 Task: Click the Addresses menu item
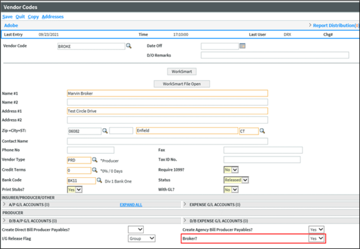[52, 17]
